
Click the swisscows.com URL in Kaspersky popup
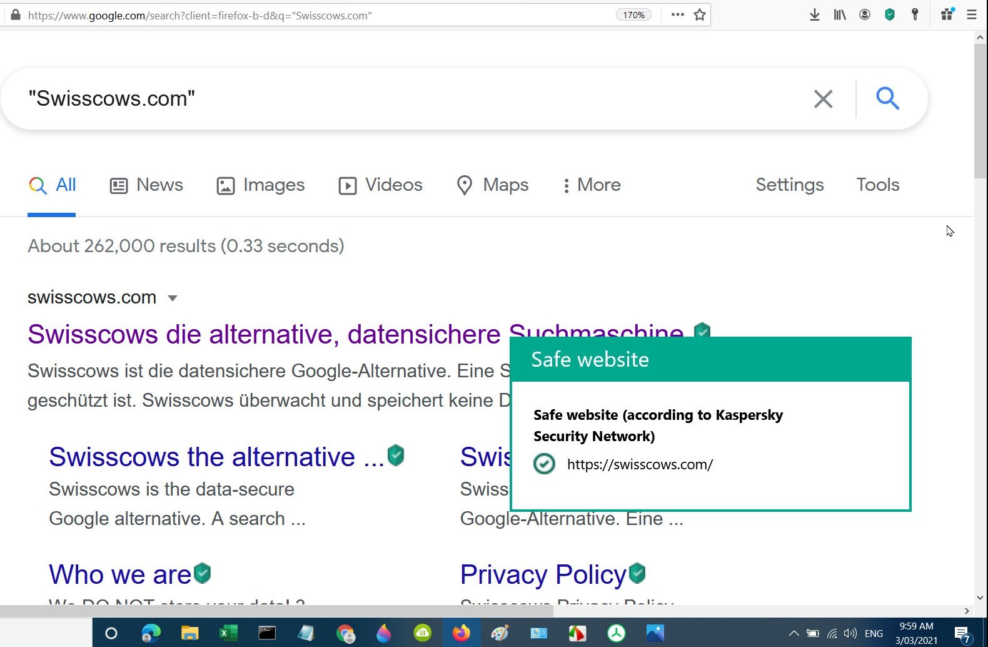point(640,464)
